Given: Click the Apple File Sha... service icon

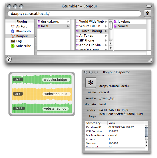Looking at the screenshot, I should (x=77, y=45).
